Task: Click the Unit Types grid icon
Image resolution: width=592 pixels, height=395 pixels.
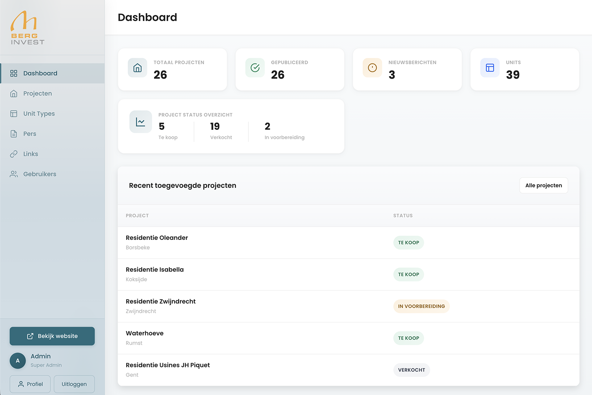Action: [x=13, y=113]
